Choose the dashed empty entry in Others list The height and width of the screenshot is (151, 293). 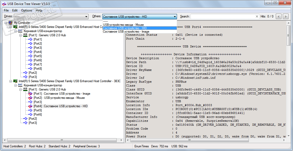pyautogui.click(x=140, y=21)
